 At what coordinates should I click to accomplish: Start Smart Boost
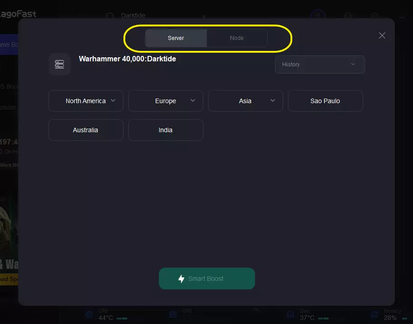(206, 279)
